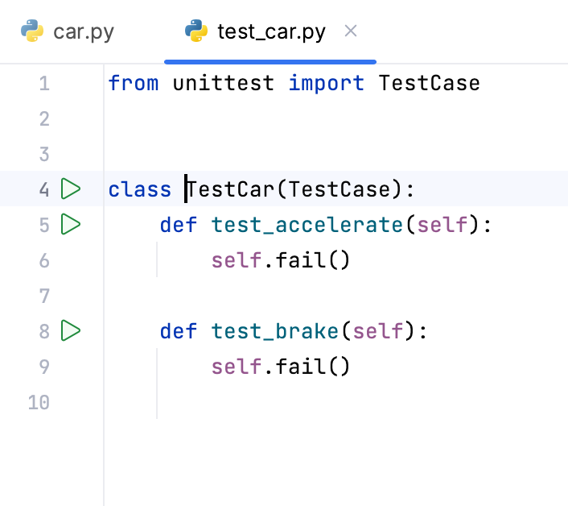The image size is (568, 506).
Task: Click Python file icon on car.py tab
Action: click(31, 31)
